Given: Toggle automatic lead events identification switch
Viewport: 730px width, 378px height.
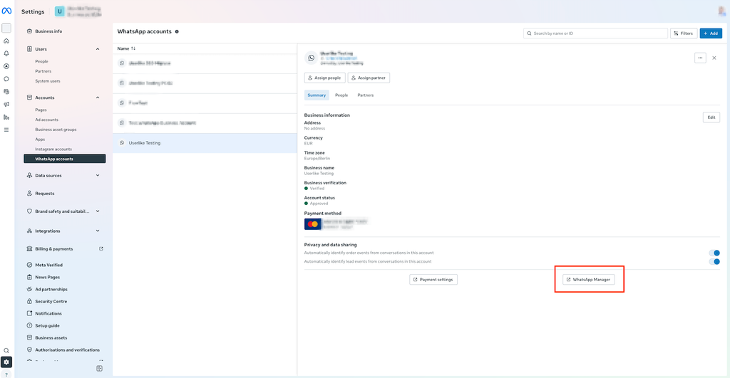Looking at the screenshot, I should [714, 262].
